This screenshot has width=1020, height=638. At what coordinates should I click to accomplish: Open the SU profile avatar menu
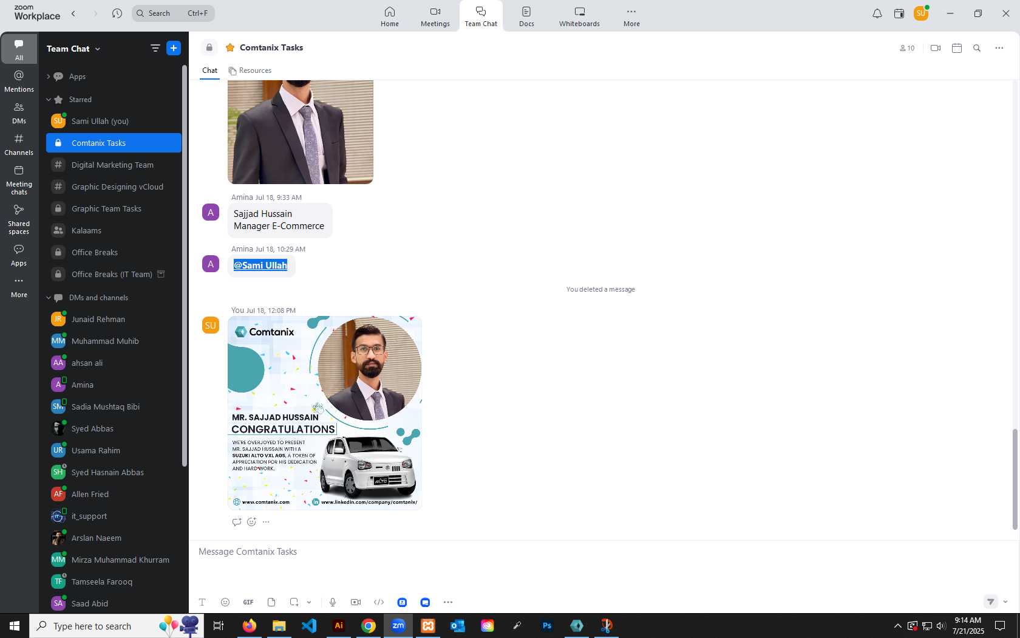coord(921,13)
